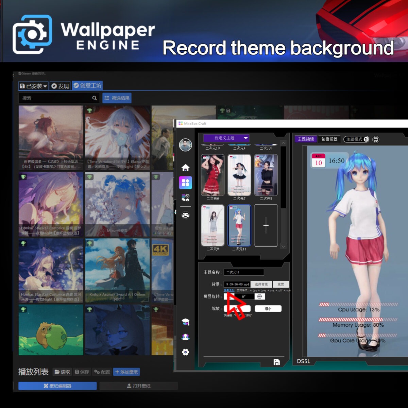Click the 筛选结果 filter results button
The width and height of the screenshot is (408, 408).
pyautogui.click(x=117, y=98)
